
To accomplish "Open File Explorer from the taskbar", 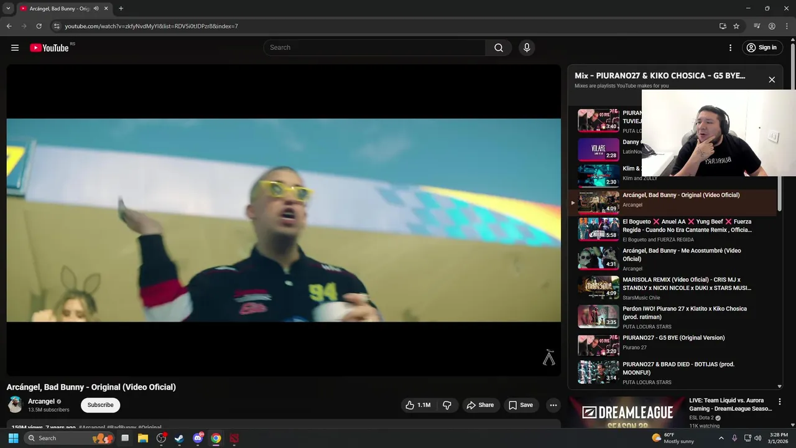I will pos(143,438).
